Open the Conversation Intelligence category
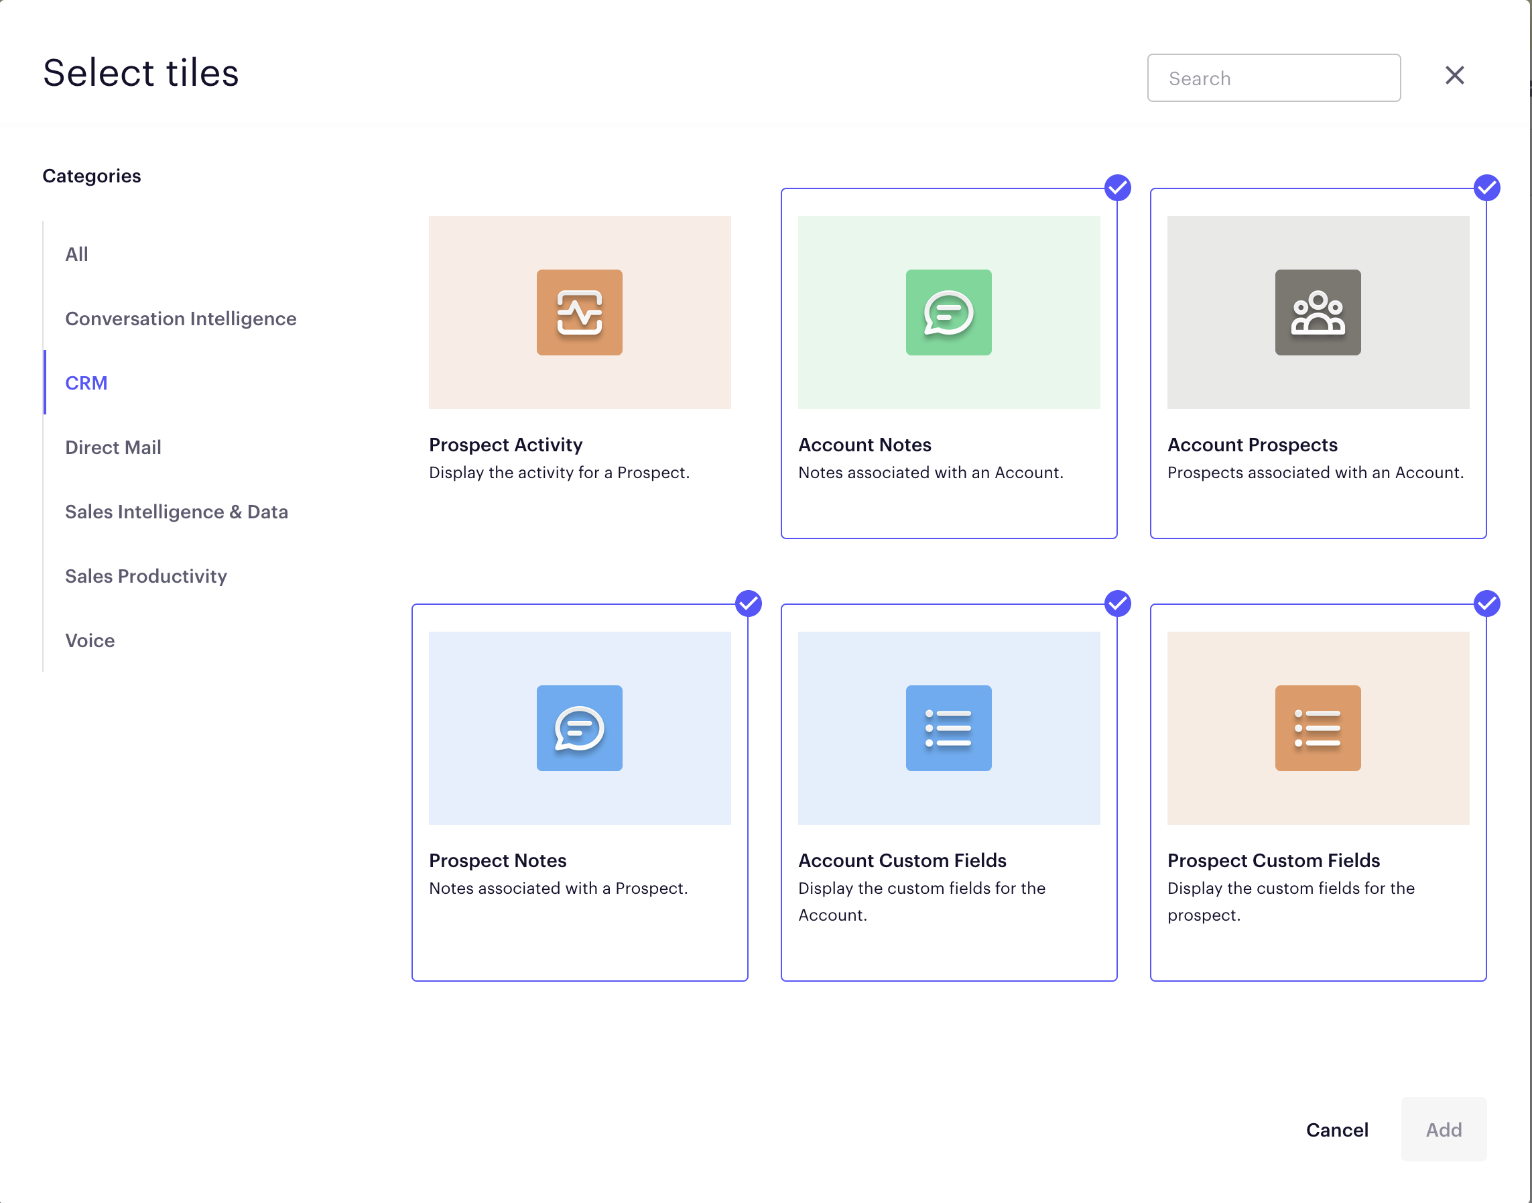The image size is (1532, 1203). 181,319
